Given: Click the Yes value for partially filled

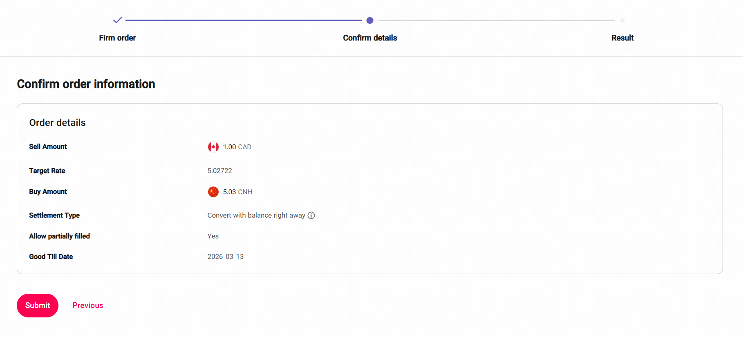Looking at the screenshot, I should pyautogui.click(x=213, y=236).
